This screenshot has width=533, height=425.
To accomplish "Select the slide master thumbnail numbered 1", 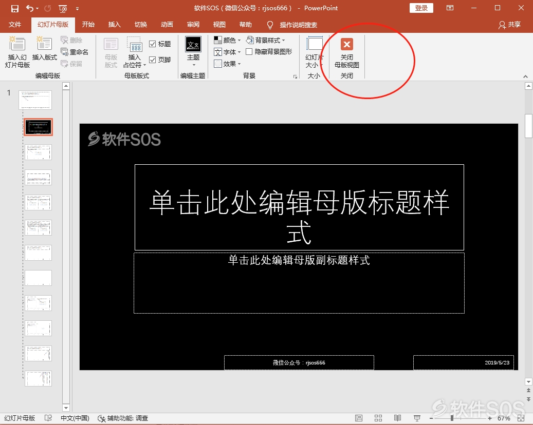I will pos(35,100).
